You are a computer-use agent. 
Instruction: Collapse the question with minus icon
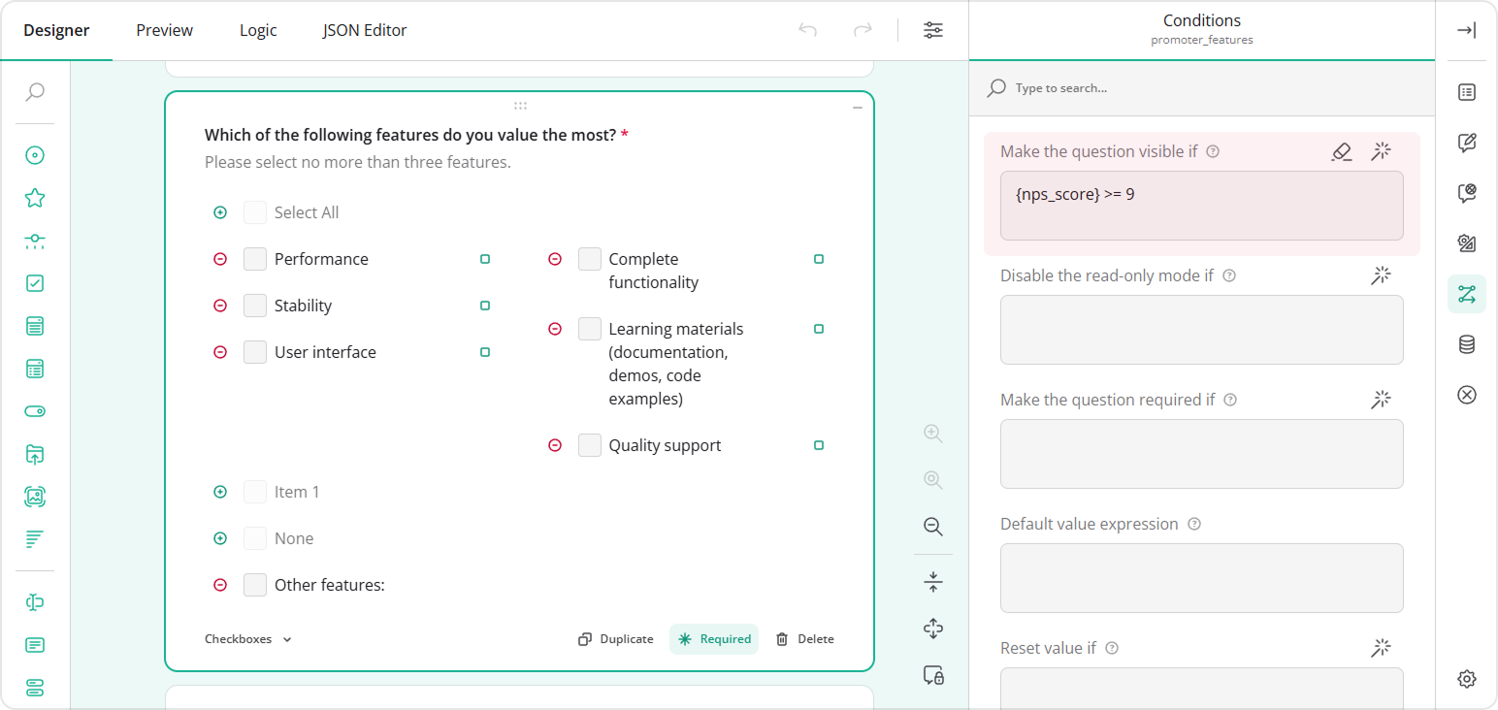(x=858, y=108)
